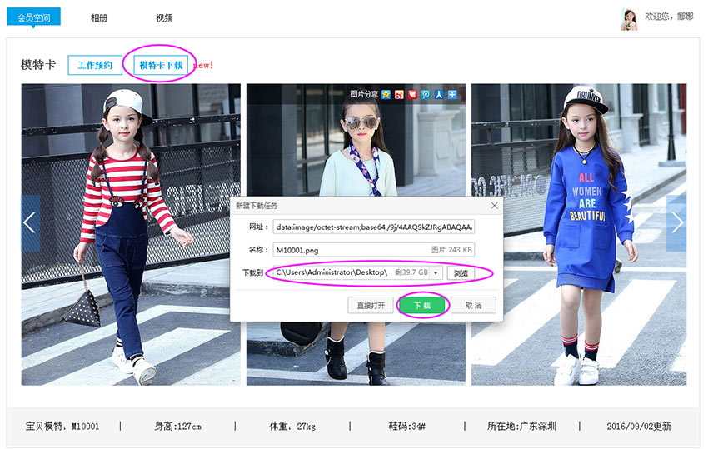708x449 pixels.
Task: Click the third red share icon
Action: click(x=412, y=95)
